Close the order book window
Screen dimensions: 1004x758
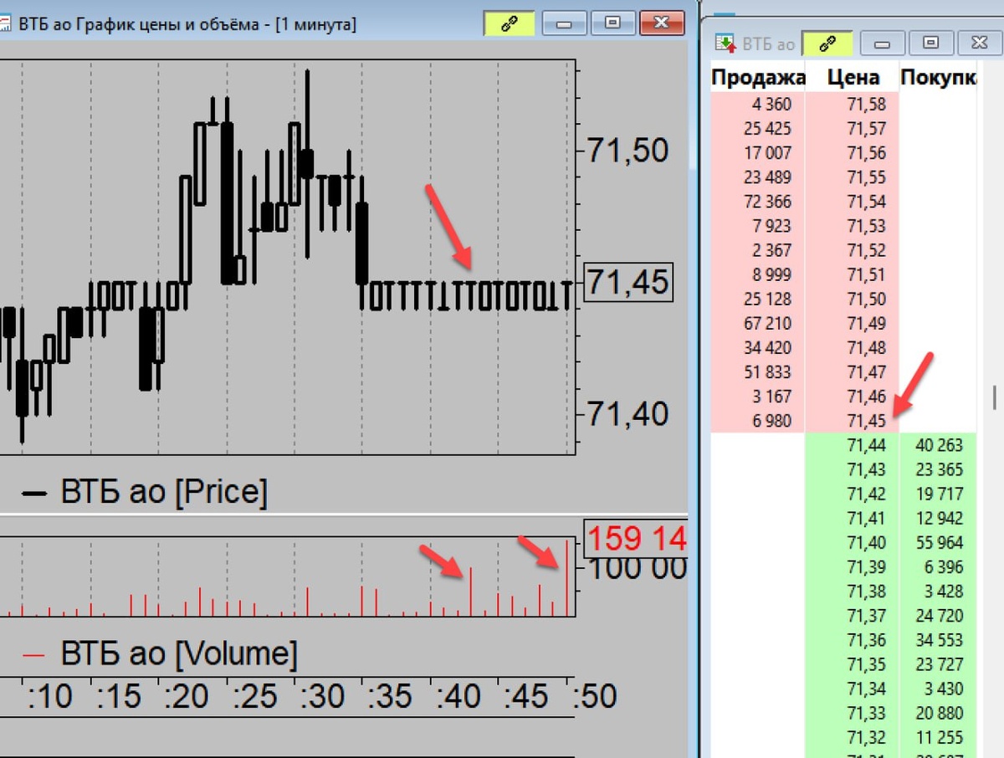[979, 43]
